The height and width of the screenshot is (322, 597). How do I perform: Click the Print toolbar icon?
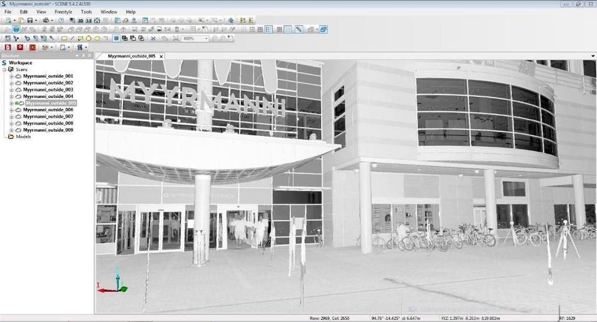(x=45, y=20)
